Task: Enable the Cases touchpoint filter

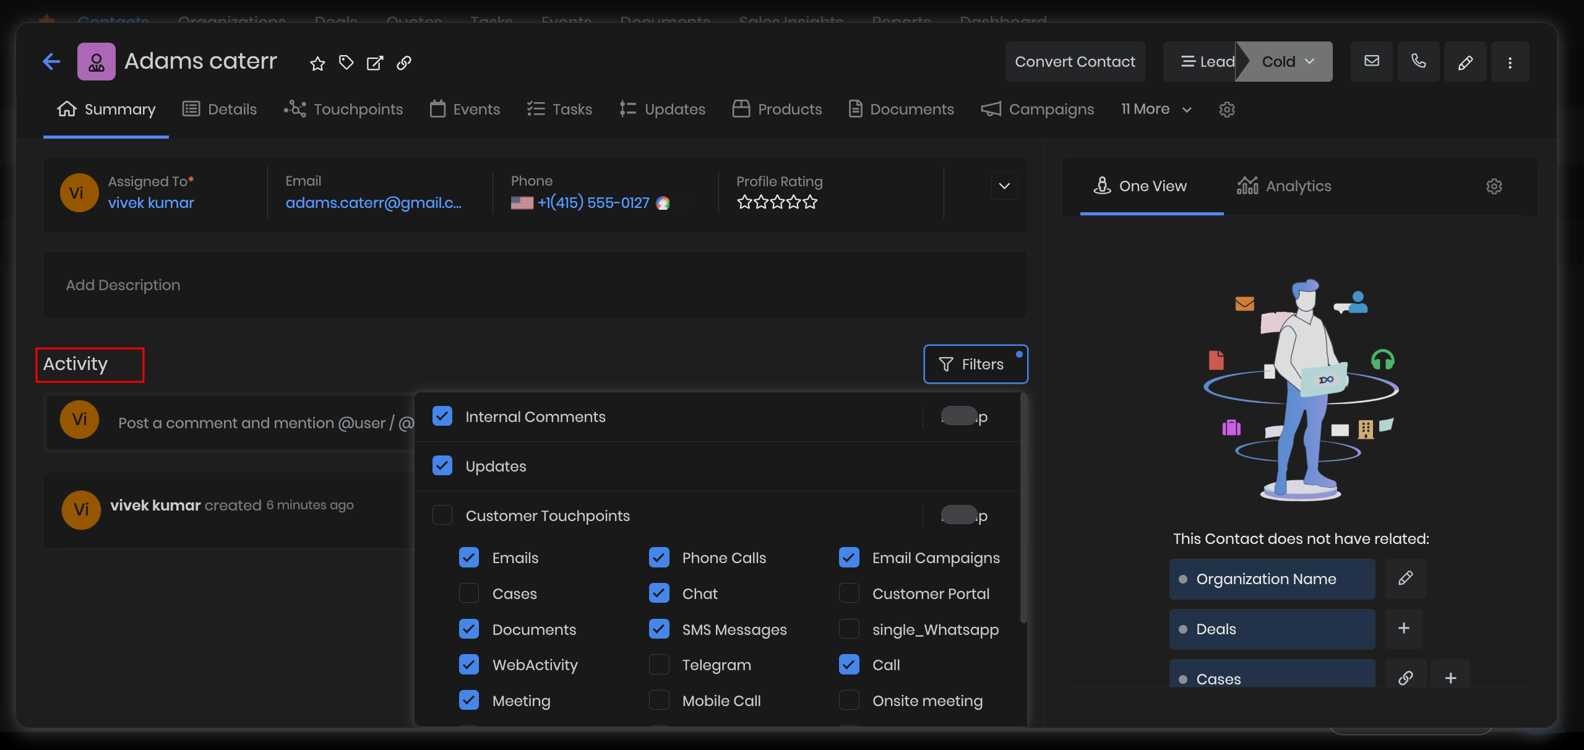Action: point(469,593)
